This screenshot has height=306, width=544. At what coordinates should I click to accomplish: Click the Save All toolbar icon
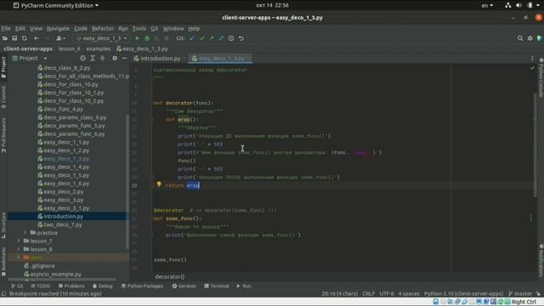[14, 38]
